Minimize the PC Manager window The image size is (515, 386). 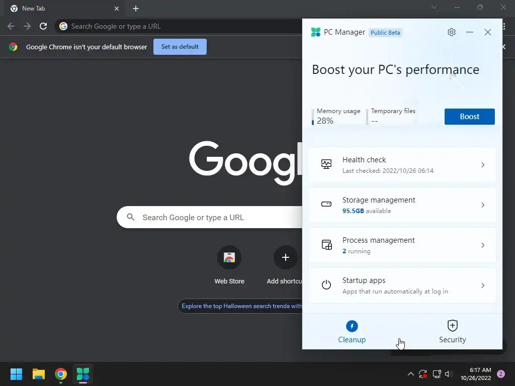tap(470, 32)
